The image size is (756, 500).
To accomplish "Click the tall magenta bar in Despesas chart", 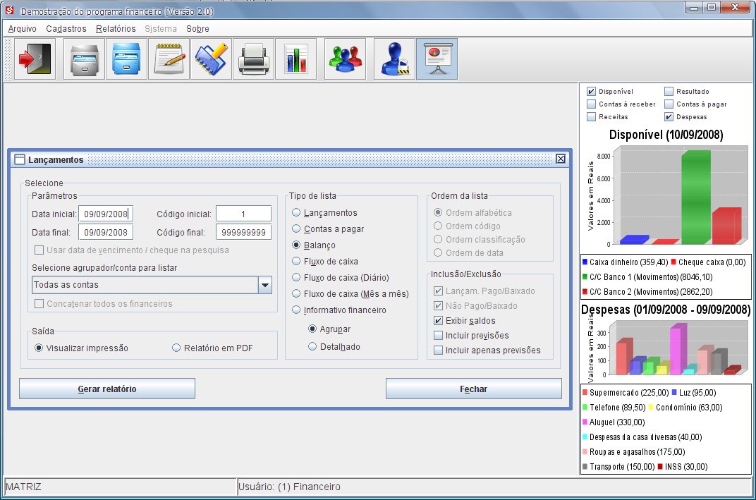I will 678,349.
